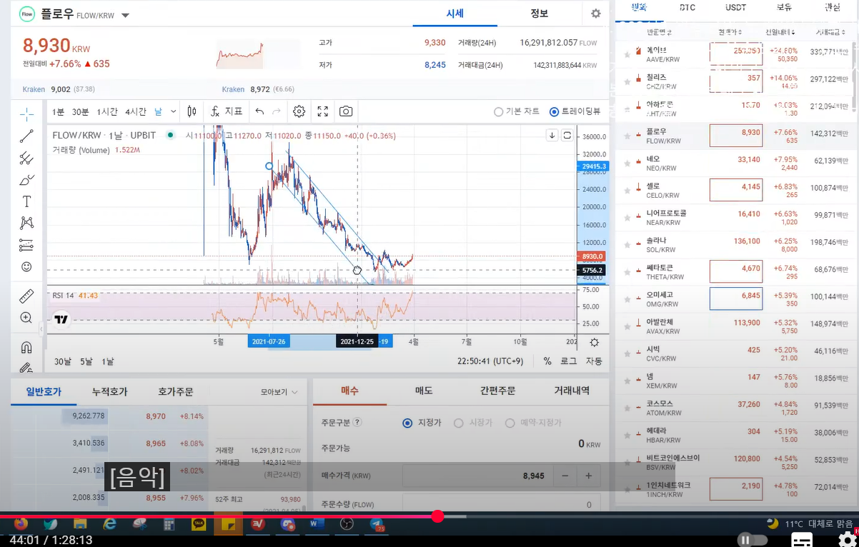Open the 매도 sell tab
Screen dimensions: 859x547
click(424, 391)
